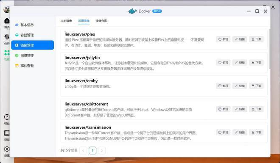Open the device icon in the dock
The width and height of the screenshot is (280, 163).
click(7, 133)
